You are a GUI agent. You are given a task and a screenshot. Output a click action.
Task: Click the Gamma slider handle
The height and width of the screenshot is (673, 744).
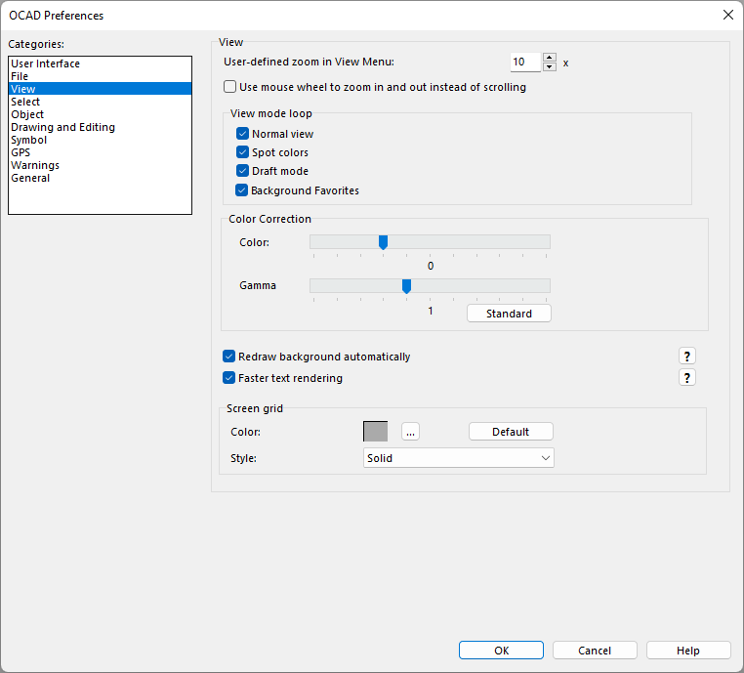[x=406, y=286]
